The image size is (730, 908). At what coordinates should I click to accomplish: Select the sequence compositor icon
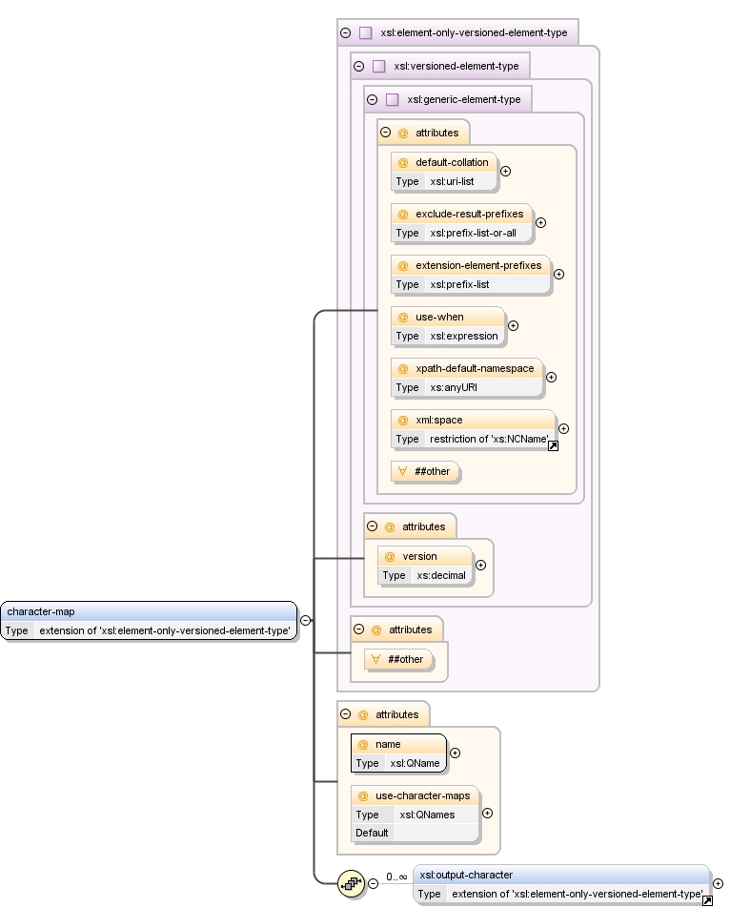pos(351,883)
